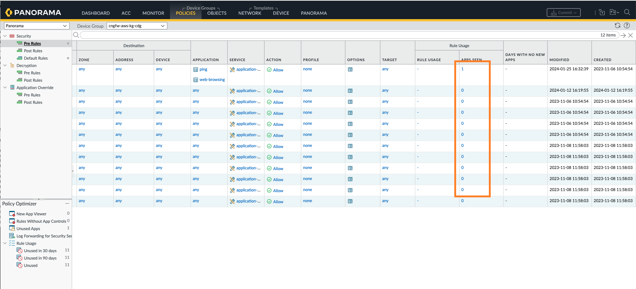Open the web-browsing application link
636x289 pixels.
[212, 80]
